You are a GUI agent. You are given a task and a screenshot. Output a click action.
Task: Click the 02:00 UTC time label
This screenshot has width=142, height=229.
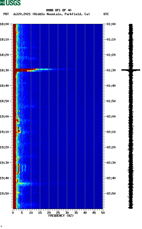pos(111,116)
